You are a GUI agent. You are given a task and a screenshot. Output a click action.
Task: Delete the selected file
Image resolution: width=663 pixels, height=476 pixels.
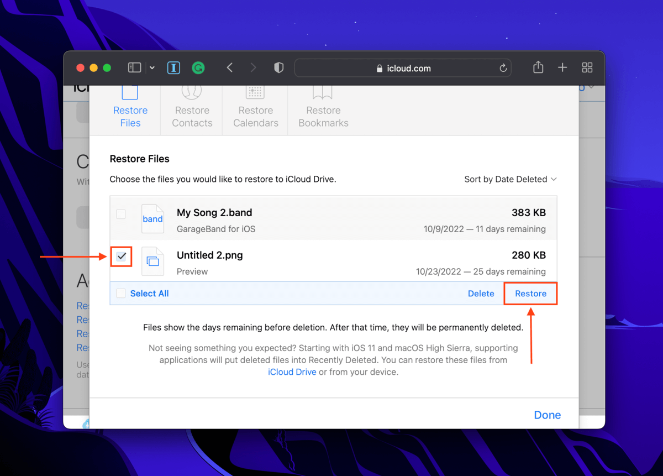[x=481, y=294]
